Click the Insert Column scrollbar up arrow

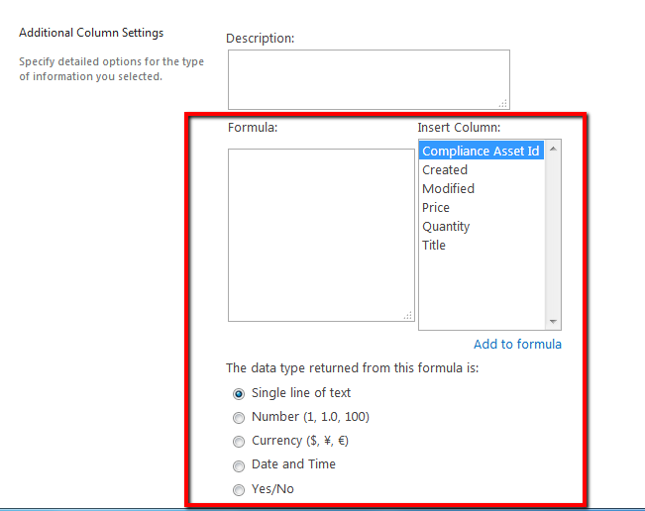click(x=553, y=149)
